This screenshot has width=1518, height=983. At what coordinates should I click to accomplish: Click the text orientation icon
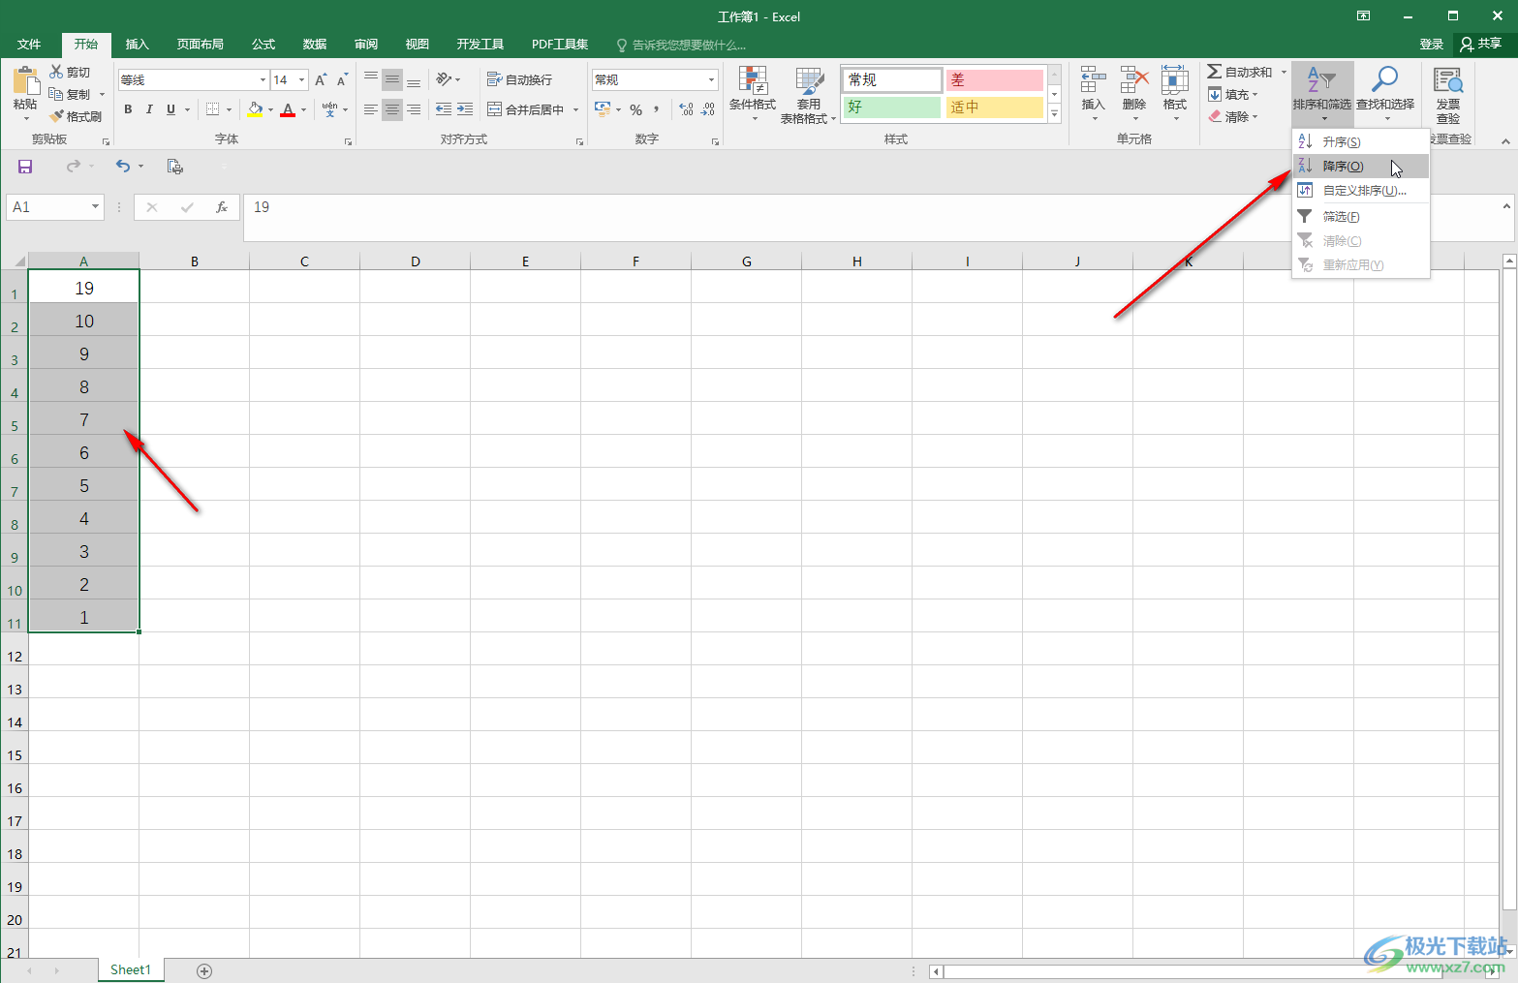pos(444,79)
